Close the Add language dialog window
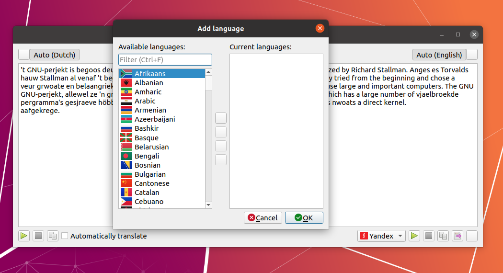The height and width of the screenshot is (273, 503). (320, 29)
